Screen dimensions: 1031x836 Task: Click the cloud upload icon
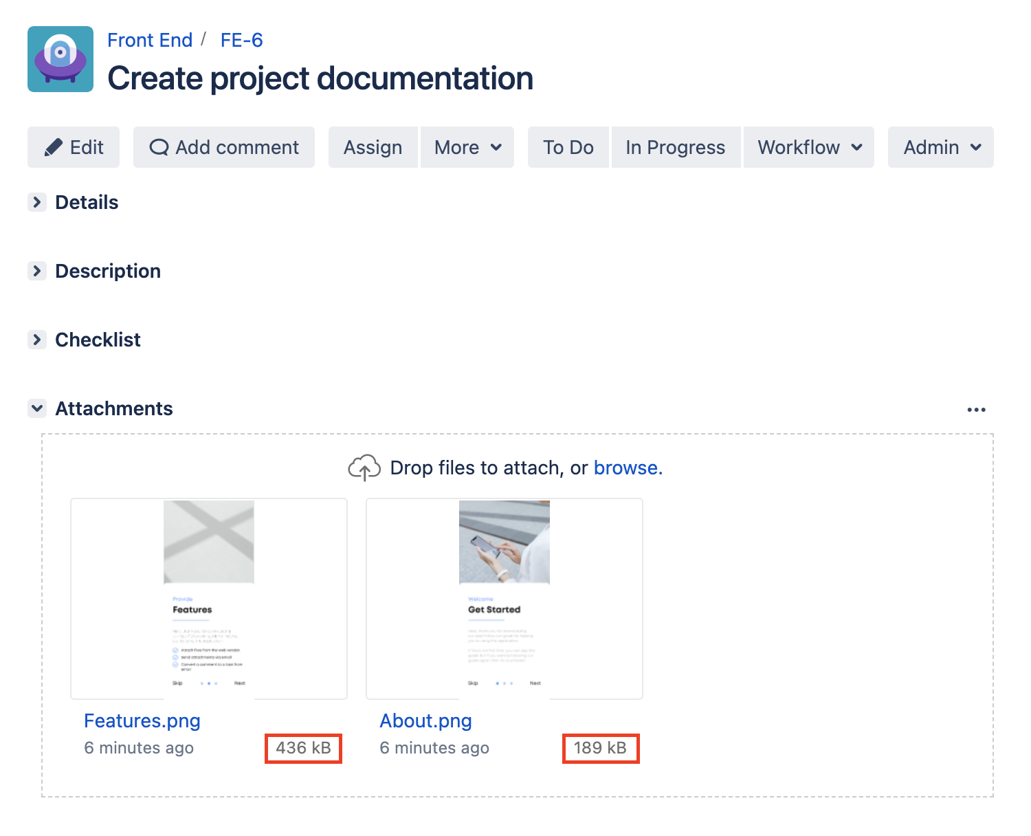pyautogui.click(x=364, y=468)
